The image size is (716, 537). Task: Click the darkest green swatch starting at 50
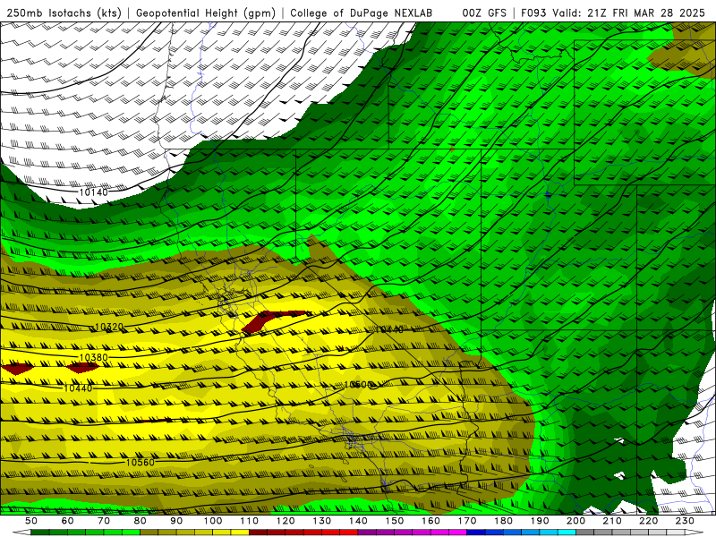(x=39, y=533)
